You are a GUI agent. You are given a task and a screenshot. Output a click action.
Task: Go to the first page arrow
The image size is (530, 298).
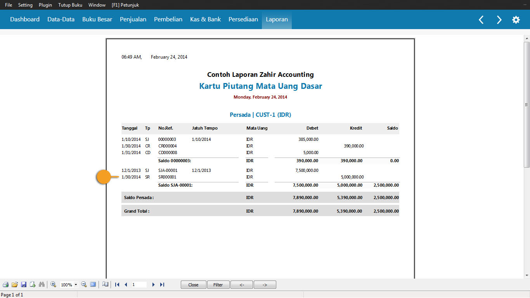pos(117,284)
